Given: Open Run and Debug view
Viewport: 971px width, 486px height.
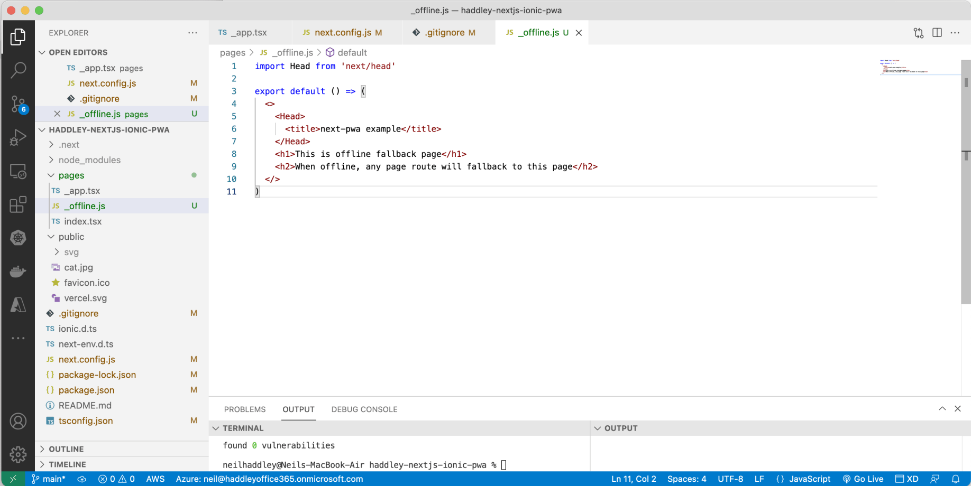Looking at the screenshot, I should tap(18, 138).
